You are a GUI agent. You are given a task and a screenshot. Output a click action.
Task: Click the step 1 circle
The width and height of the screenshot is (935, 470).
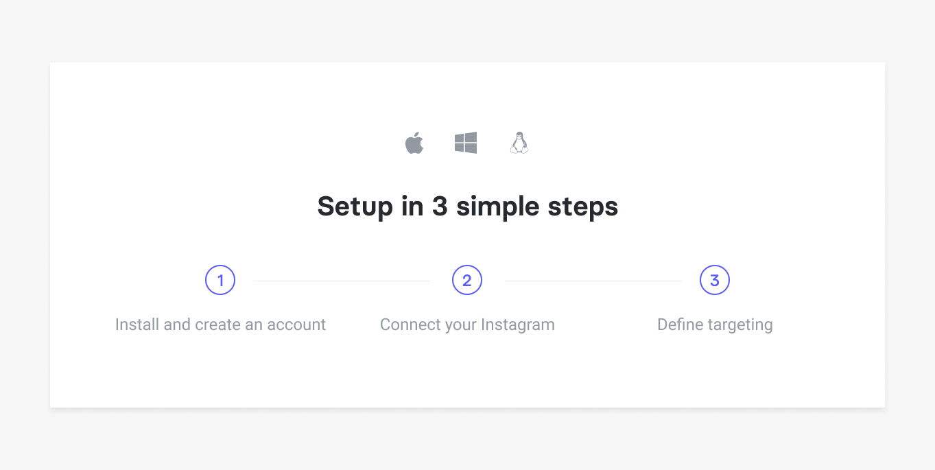220,280
